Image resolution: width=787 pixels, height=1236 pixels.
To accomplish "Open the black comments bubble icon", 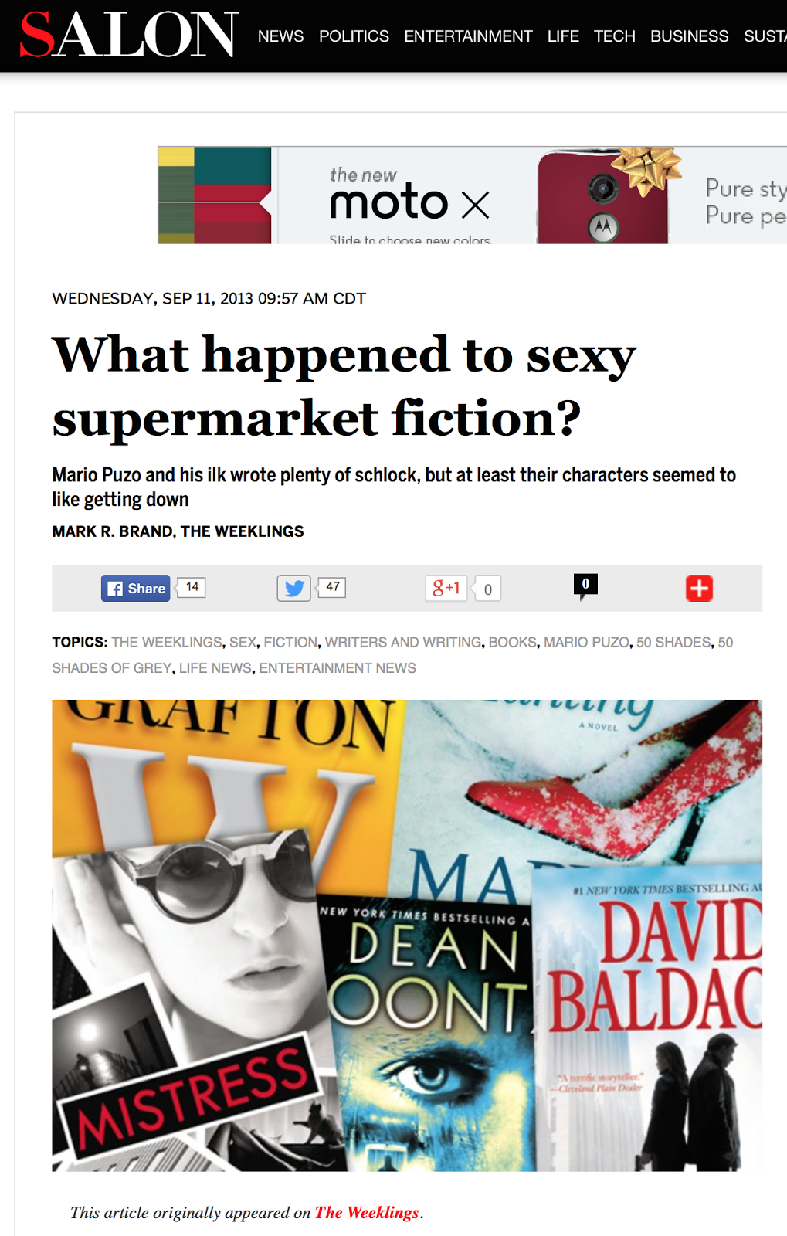I will 585,586.
